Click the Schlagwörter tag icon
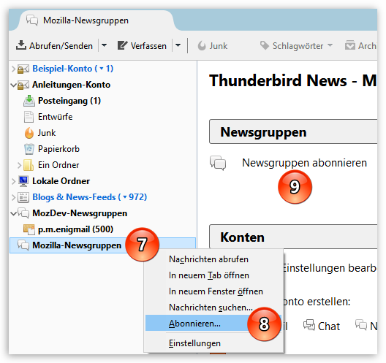The width and height of the screenshot is (386, 363). coord(265,45)
